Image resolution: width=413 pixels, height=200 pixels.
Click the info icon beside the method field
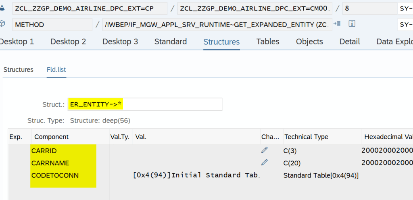click(352, 24)
